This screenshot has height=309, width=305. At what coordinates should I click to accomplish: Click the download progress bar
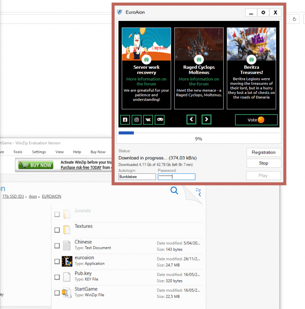[x=199, y=133]
